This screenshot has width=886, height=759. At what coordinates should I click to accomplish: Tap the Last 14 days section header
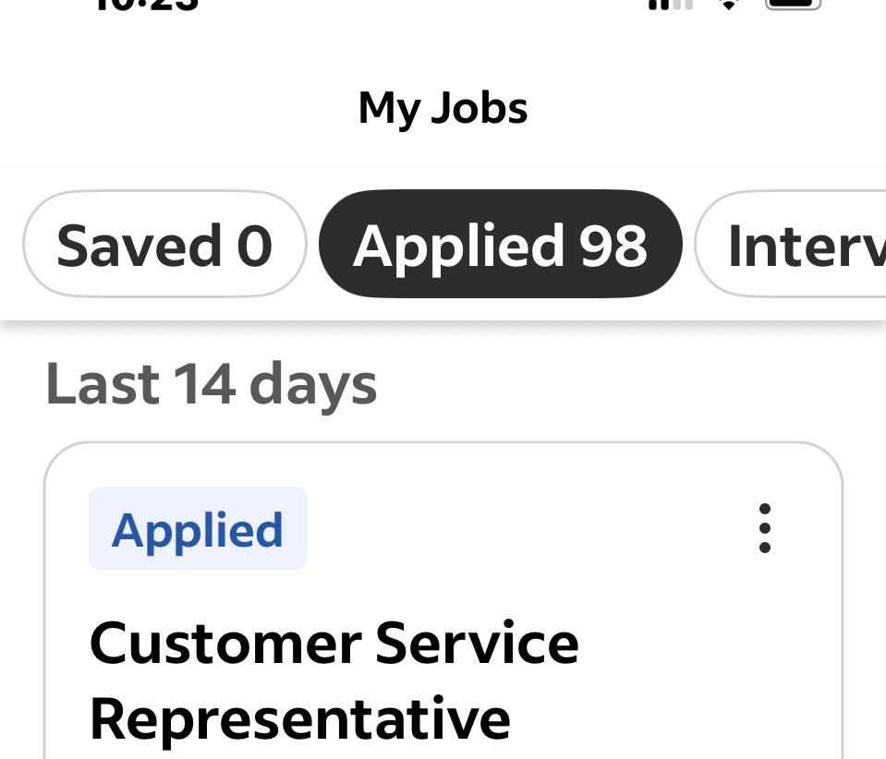(212, 384)
